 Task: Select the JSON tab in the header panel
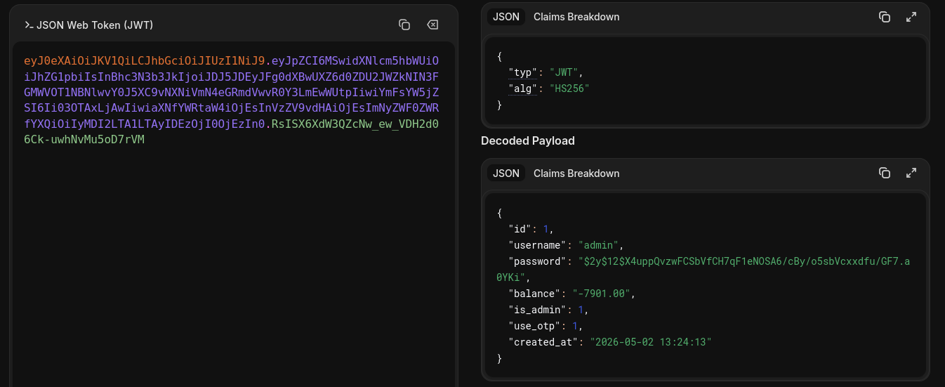[x=506, y=17]
